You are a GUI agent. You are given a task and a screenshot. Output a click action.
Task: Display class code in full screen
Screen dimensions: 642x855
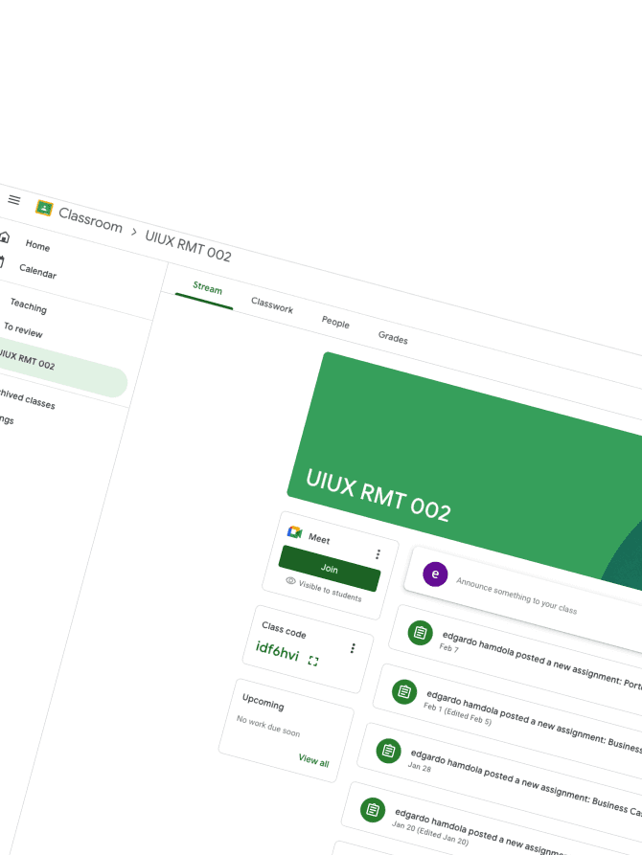coord(312,661)
